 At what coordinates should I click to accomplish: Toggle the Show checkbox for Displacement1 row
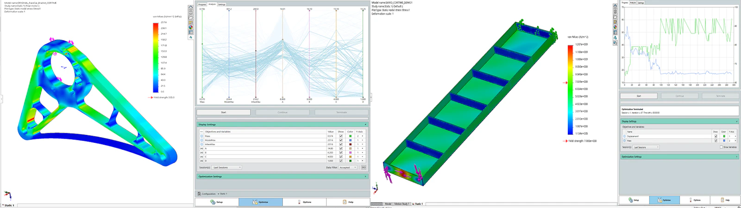[716, 136]
